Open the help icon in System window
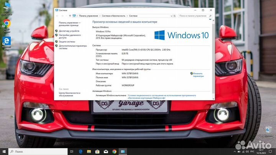This screenshot has height=155, width=276. pos(210,19)
